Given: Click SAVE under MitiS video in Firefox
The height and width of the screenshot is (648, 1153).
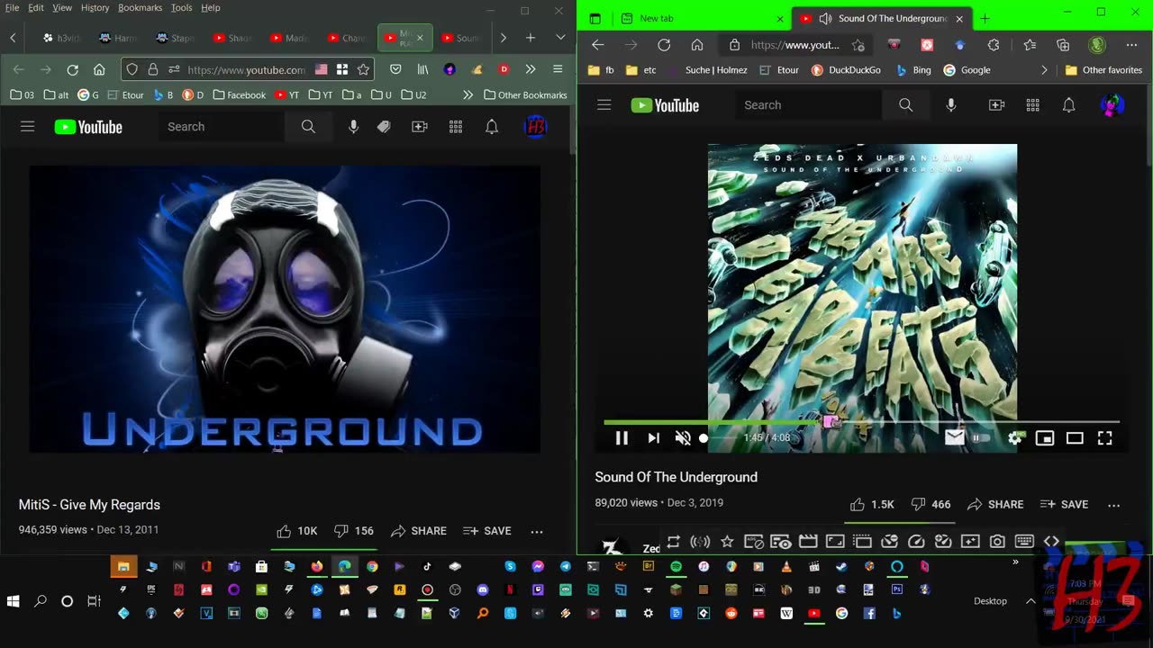Looking at the screenshot, I should pyautogui.click(x=487, y=531).
